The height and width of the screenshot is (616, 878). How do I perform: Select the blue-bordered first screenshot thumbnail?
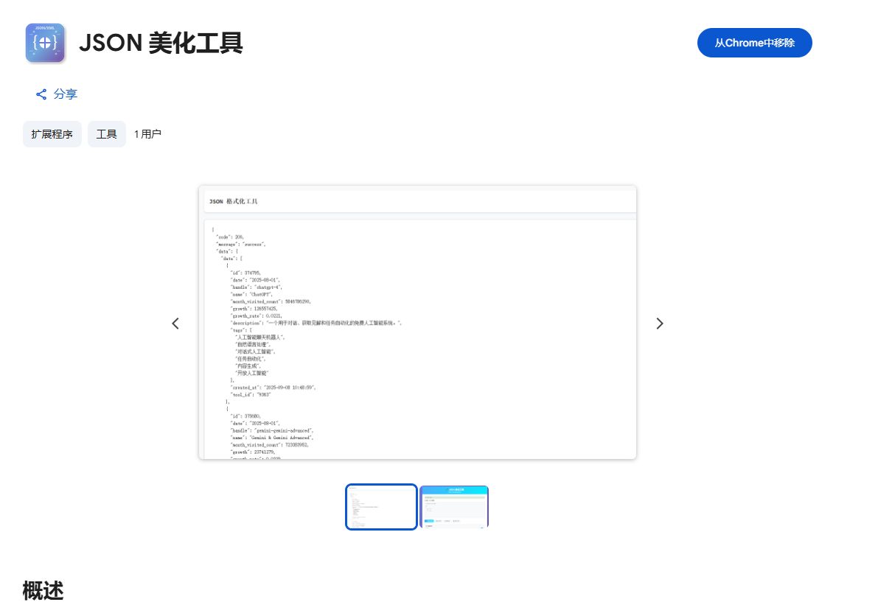coord(381,506)
